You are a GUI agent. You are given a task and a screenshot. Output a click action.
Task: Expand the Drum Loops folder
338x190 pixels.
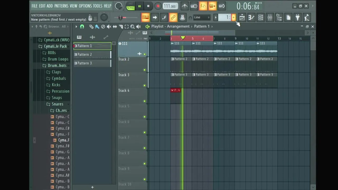pos(58,59)
